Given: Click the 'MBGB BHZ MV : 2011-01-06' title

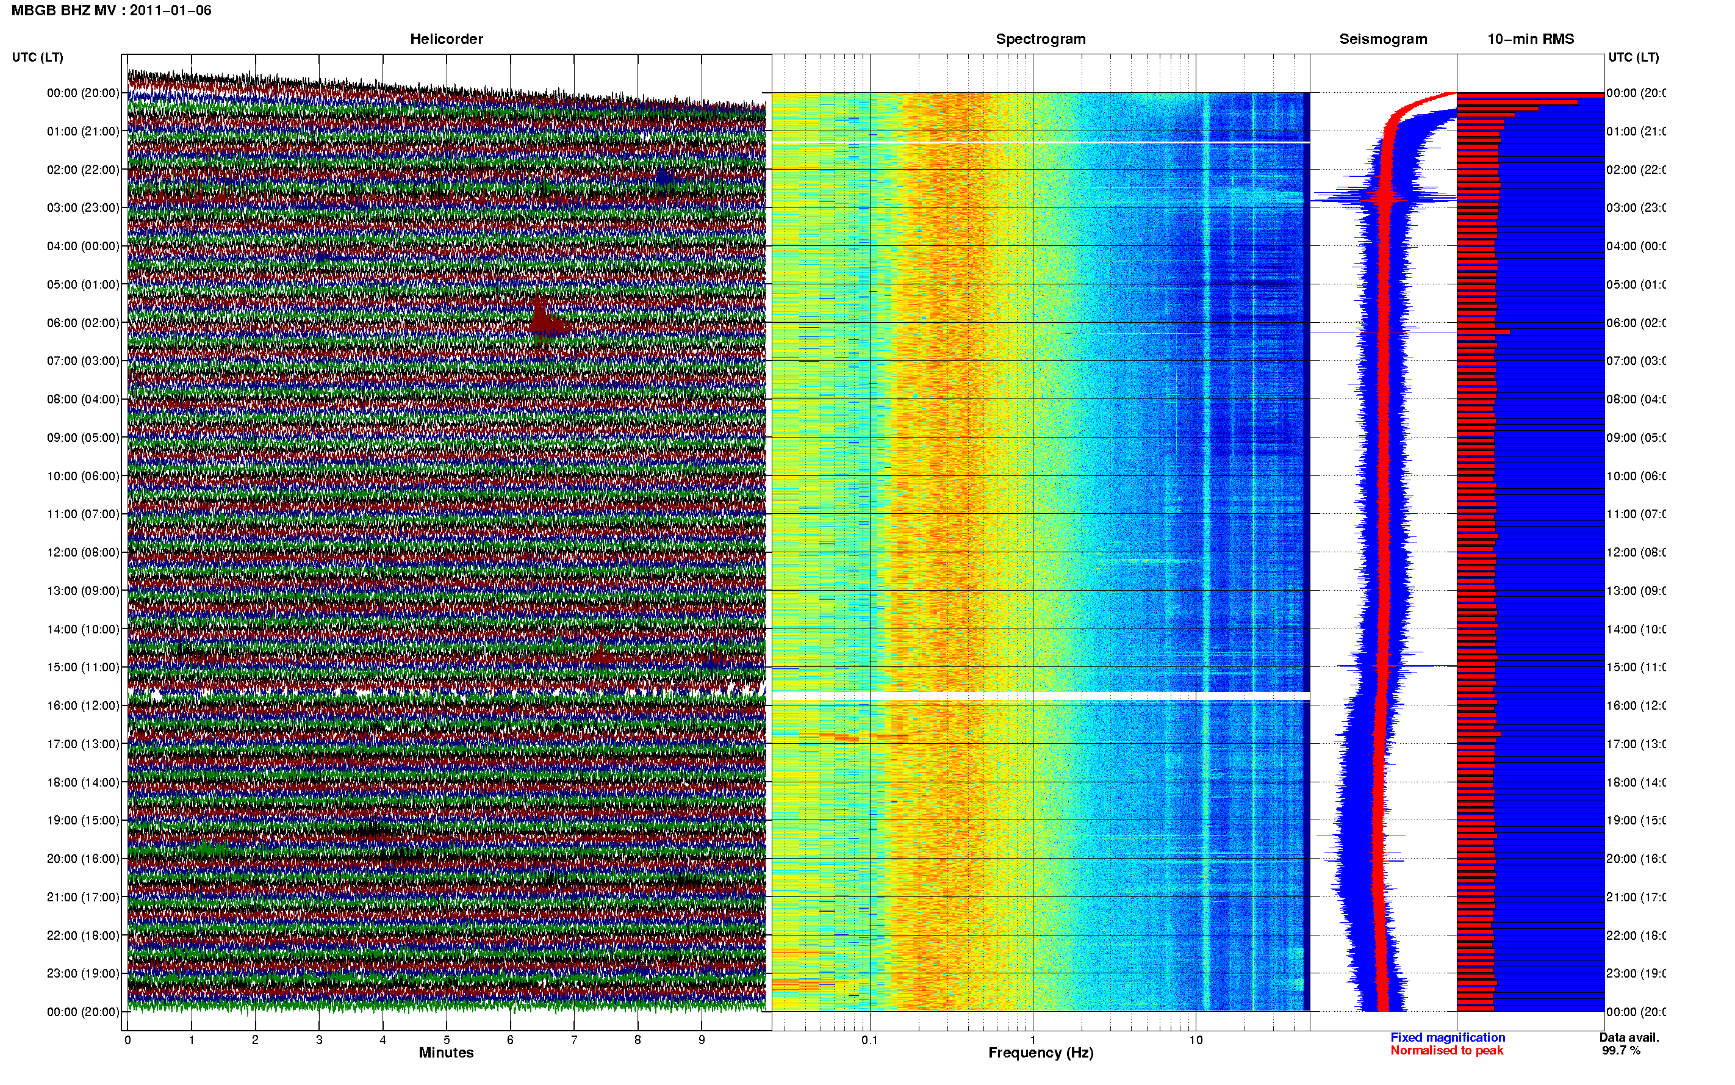Looking at the screenshot, I should [x=111, y=10].
